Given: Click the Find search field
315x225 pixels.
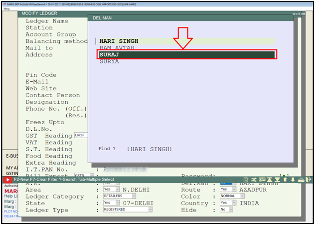Looking at the screenshot, I should coord(150,149).
